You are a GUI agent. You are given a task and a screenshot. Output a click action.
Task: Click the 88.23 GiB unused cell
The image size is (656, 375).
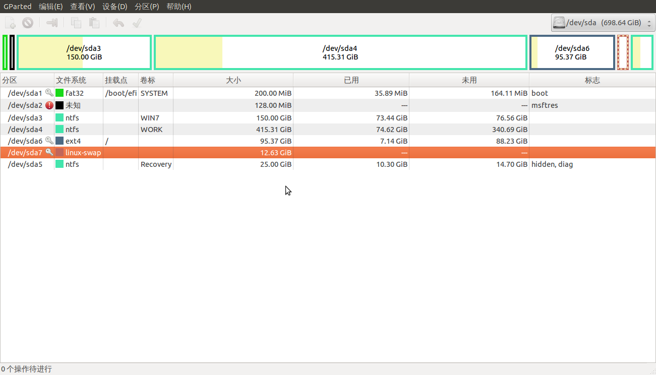[x=511, y=141]
